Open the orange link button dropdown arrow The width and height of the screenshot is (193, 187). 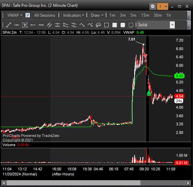(x=166, y=6)
